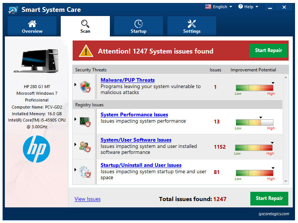
Task: Click the System/User Software users icon
Action: (x=85, y=146)
